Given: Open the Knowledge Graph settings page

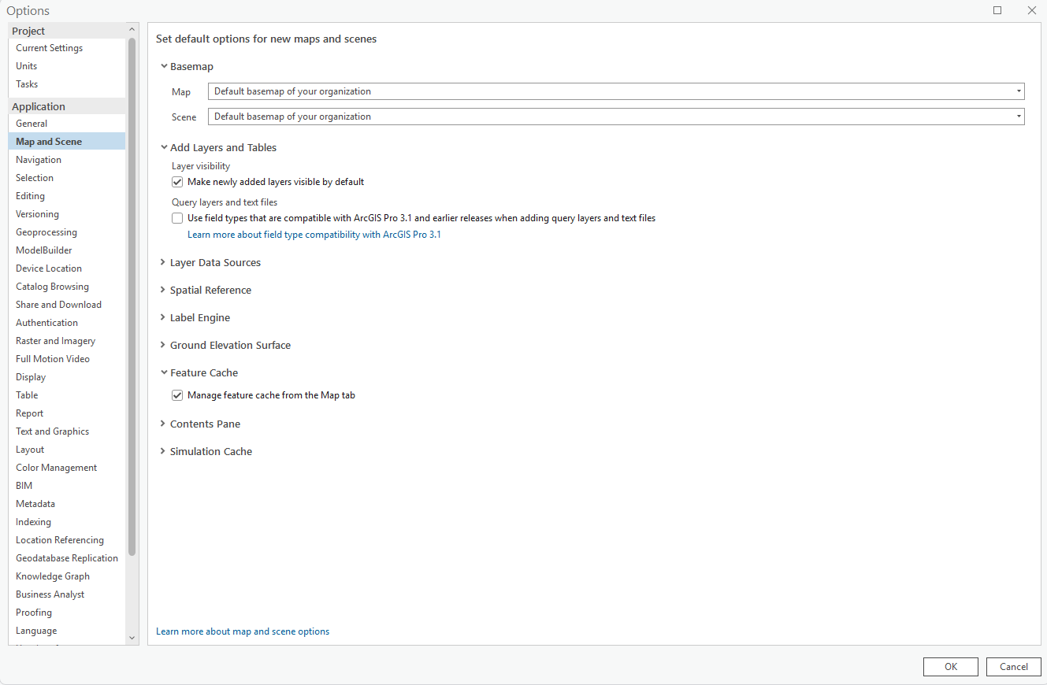Looking at the screenshot, I should click(x=52, y=576).
